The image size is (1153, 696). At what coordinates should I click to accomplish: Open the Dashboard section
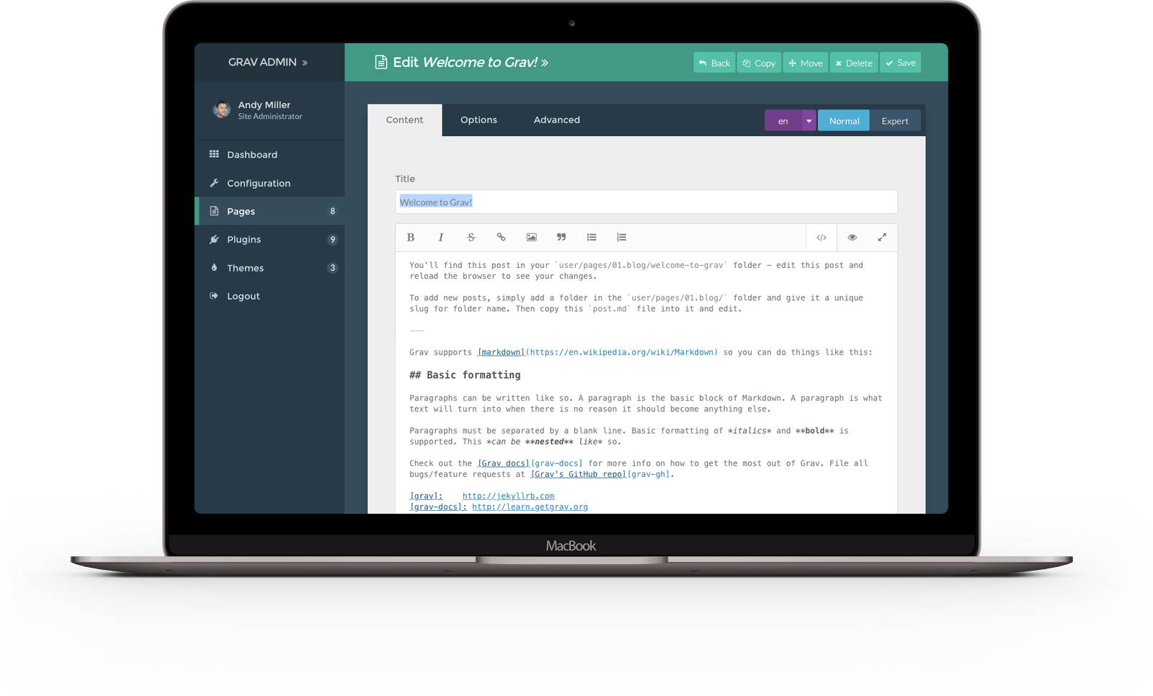[x=271, y=154]
